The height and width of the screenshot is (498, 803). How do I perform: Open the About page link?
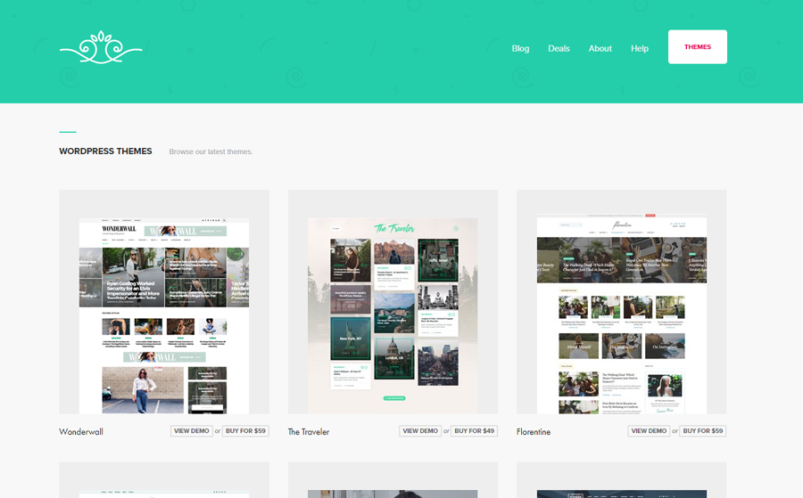coord(600,48)
